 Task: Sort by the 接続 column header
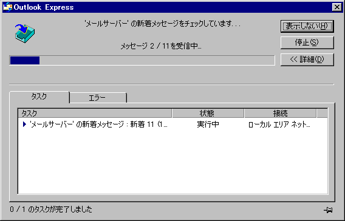[281, 114]
